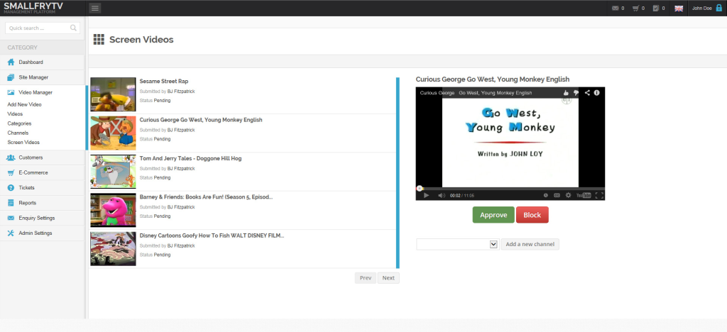Click the SMALLFRYTV logo
The image size is (727, 332).
pyautogui.click(x=33, y=7)
